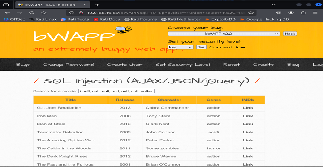Expand the Choose your bug dropdown
323x167 pixels.
coord(224,34)
